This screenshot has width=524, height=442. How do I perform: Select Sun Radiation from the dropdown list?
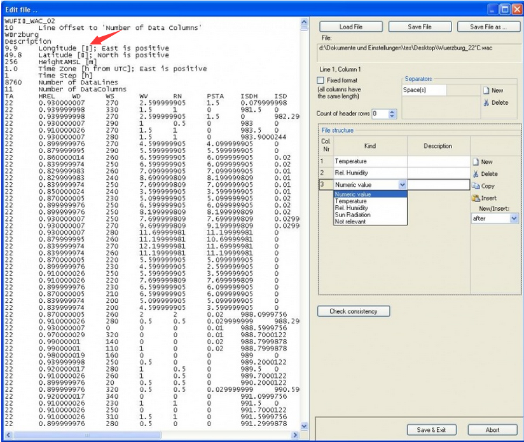(x=352, y=215)
